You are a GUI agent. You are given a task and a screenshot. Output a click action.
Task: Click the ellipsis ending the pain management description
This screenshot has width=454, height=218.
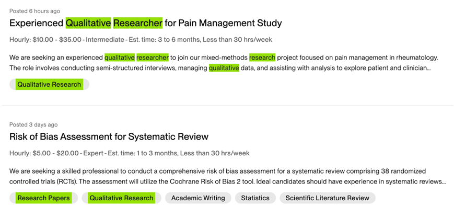pos(429,68)
